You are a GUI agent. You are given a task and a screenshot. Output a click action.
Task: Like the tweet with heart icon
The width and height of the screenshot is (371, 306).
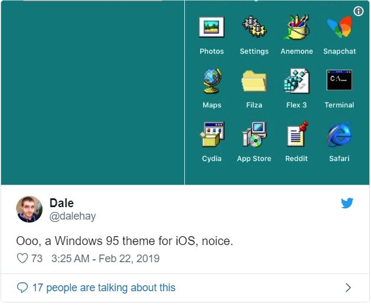pos(22,258)
